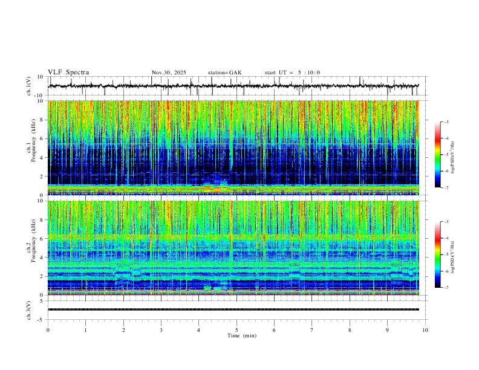The height and width of the screenshot is (370, 479).
Task: Click the "-5" tick on ch.2 colorbar
Action: [x=446, y=255]
